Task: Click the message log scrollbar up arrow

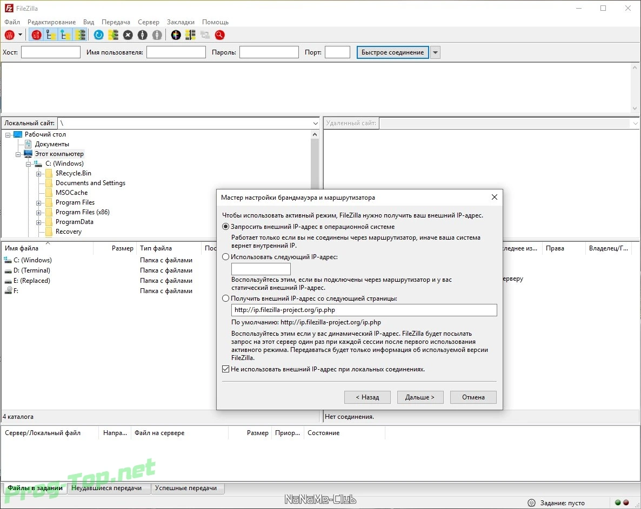Action: (x=635, y=68)
